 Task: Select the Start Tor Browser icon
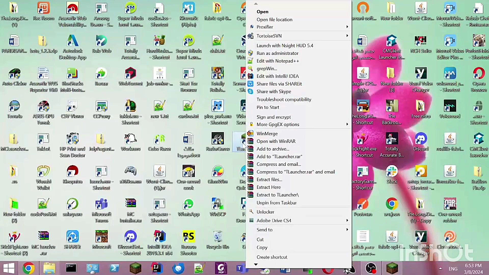188,80
